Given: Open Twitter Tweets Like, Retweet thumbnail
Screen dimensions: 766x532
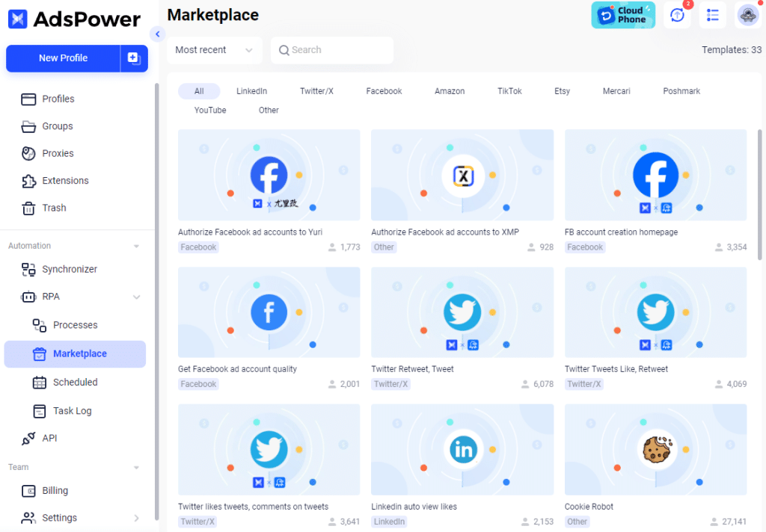Looking at the screenshot, I should coord(655,312).
